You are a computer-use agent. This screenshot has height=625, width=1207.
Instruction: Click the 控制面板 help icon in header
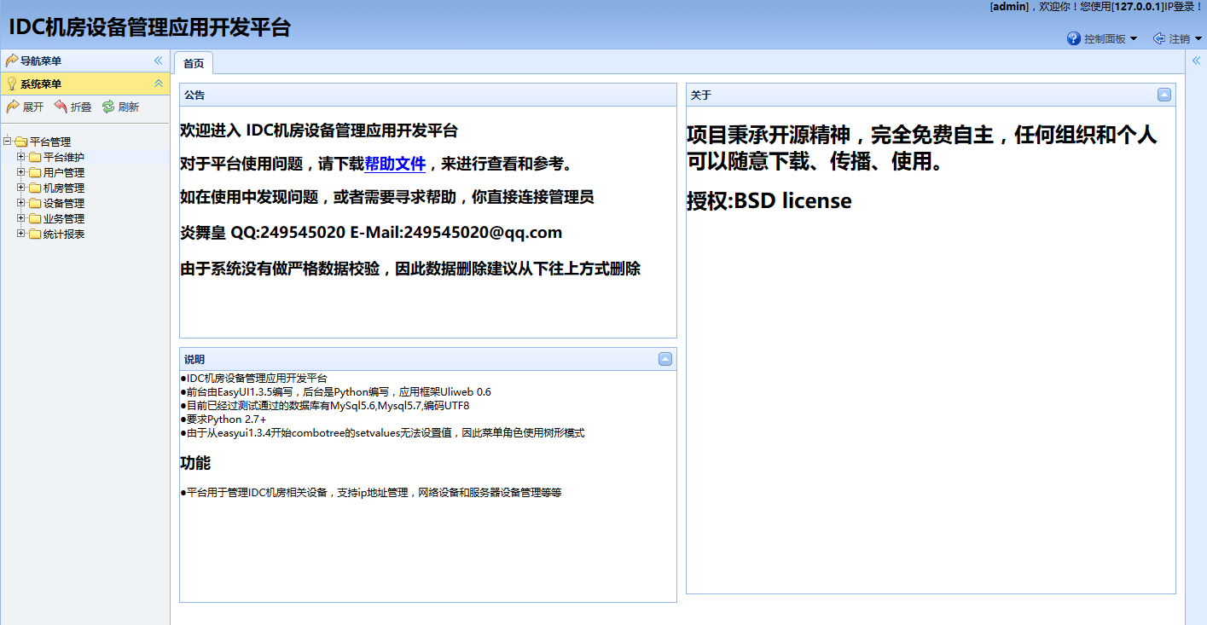coord(1074,38)
